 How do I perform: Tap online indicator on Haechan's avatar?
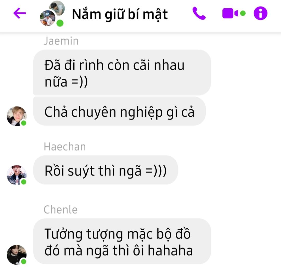point(24,182)
